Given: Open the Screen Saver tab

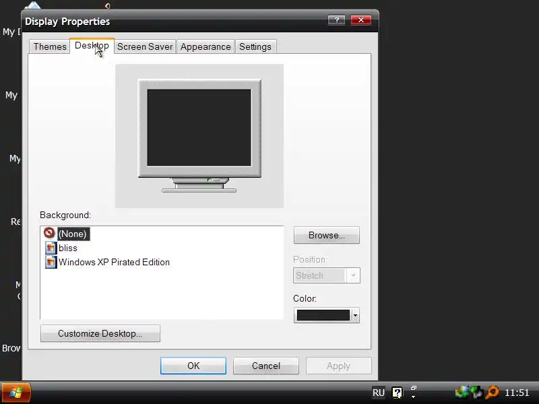Looking at the screenshot, I should pos(145,46).
